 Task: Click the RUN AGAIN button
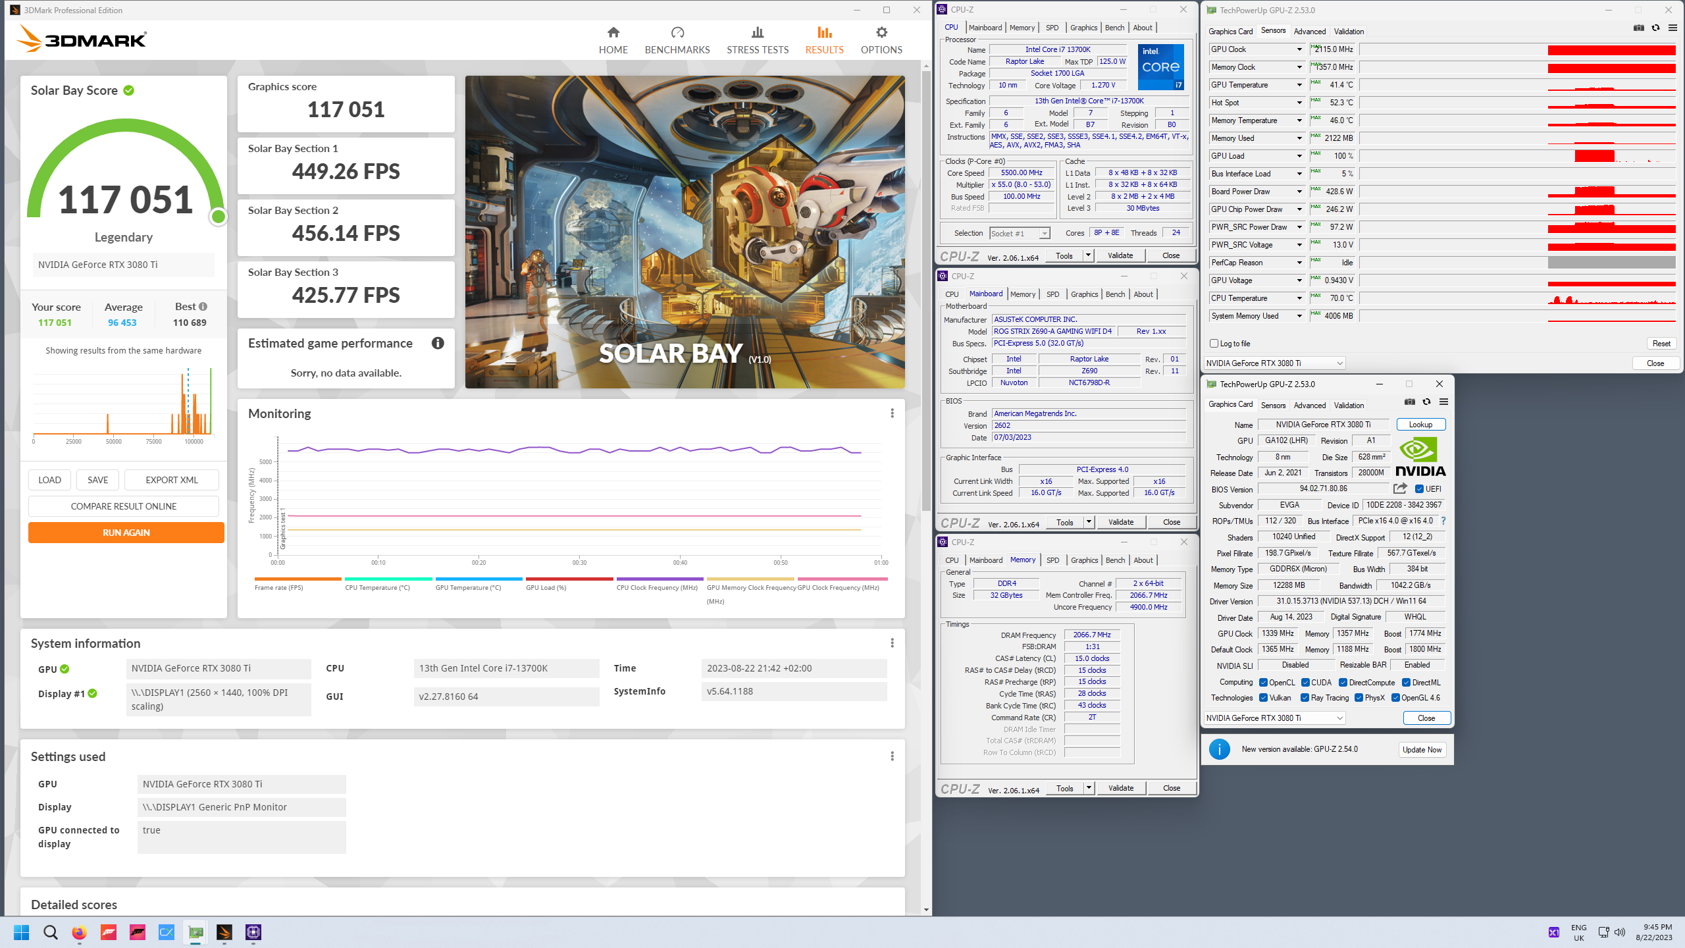pos(126,533)
